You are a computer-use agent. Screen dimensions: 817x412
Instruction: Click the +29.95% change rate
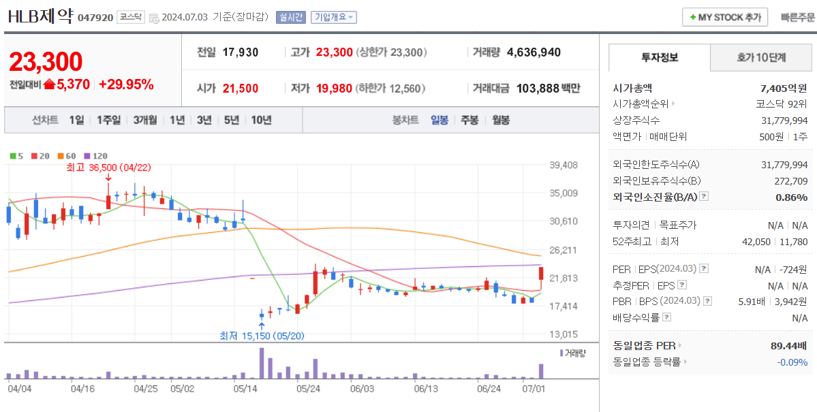click(x=126, y=84)
